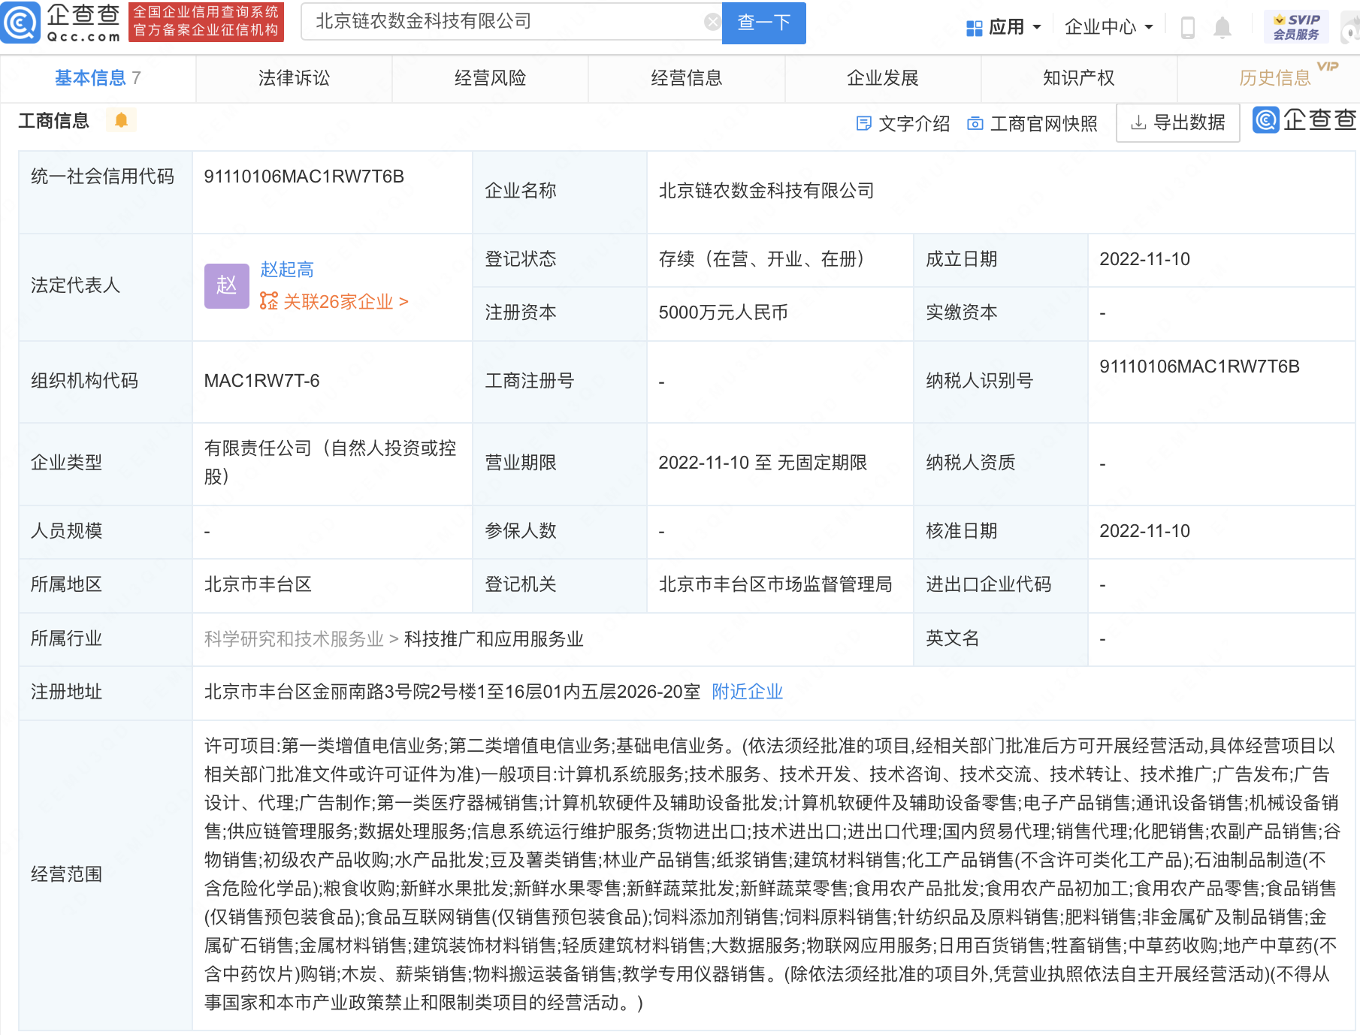Screen dimensions: 1360x1035
Task: Select the 营业期限 value text
Action: click(x=763, y=463)
